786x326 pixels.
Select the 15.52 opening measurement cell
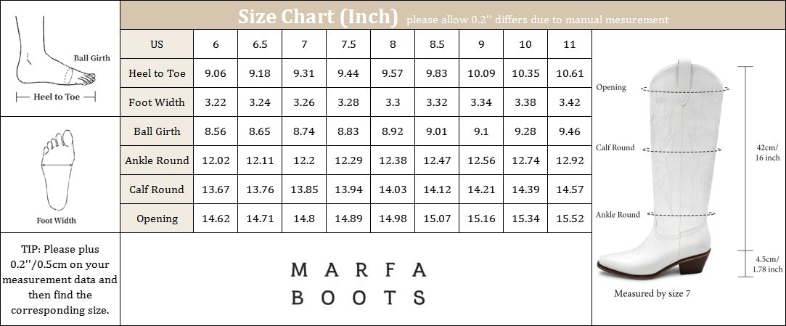570,219
